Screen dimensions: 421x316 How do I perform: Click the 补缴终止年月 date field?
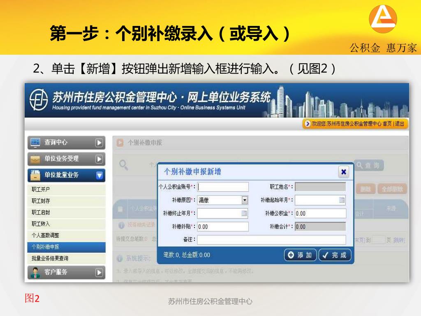(222, 214)
